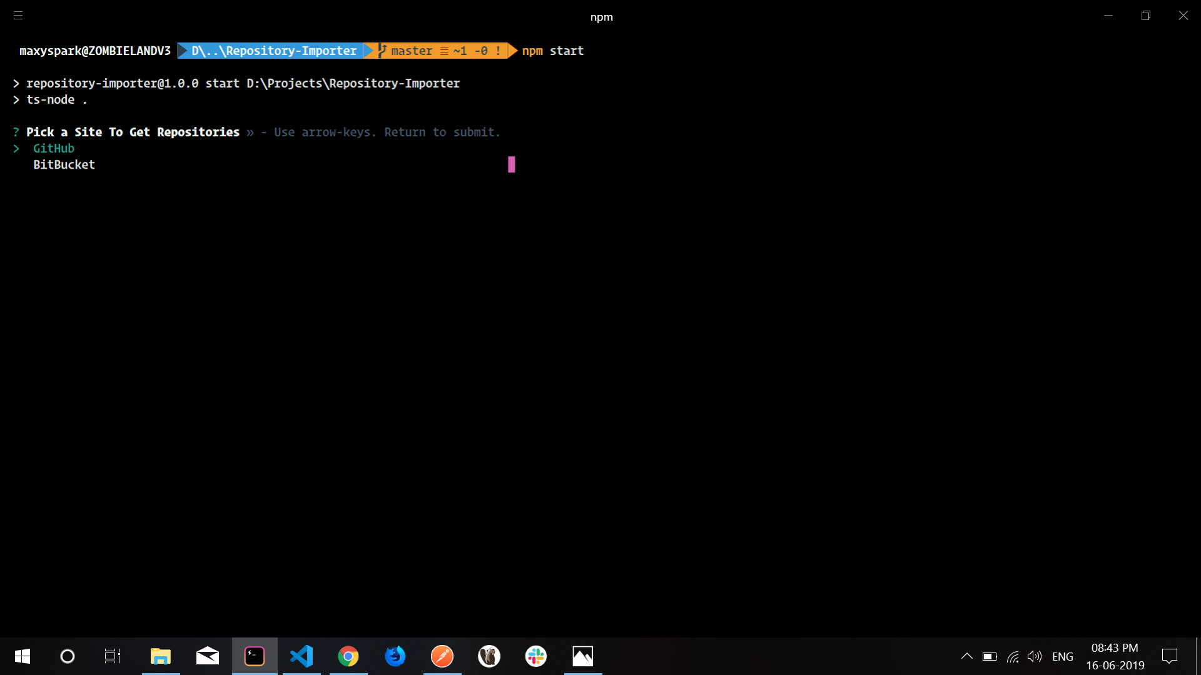Click the Cortana search circle

coord(68,656)
